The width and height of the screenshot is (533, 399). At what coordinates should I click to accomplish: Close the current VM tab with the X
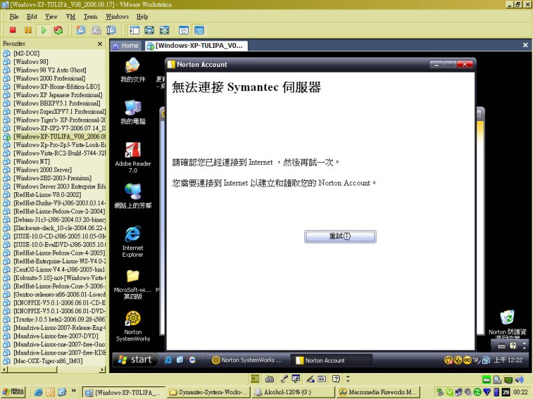[525, 45]
